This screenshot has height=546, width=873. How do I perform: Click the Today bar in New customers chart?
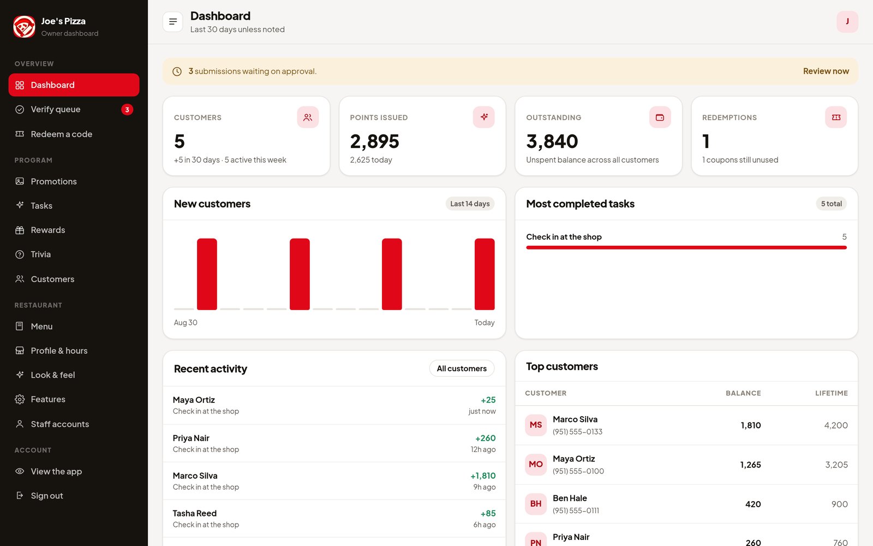pyautogui.click(x=485, y=274)
